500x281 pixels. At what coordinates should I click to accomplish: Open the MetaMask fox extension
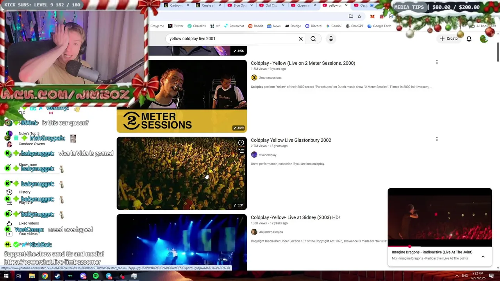pos(372,16)
